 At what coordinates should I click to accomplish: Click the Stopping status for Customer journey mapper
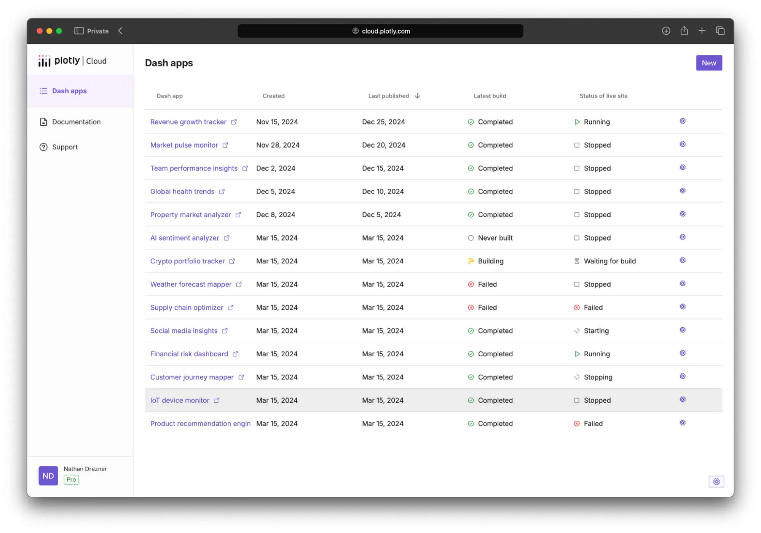tap(598, 377)
